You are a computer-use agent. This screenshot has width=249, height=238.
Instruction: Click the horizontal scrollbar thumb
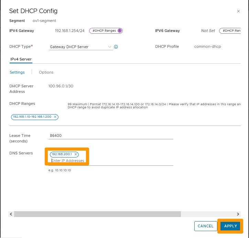98,214
